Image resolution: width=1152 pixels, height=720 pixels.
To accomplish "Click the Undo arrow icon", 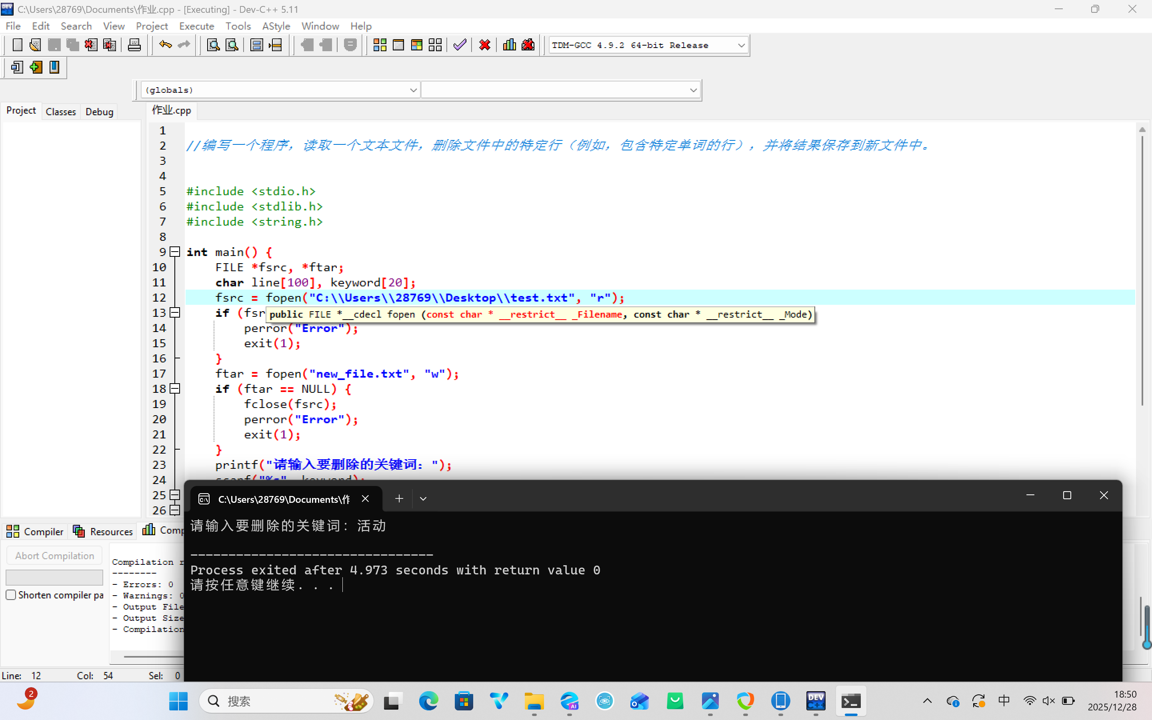I will click(x=165, y=45).
